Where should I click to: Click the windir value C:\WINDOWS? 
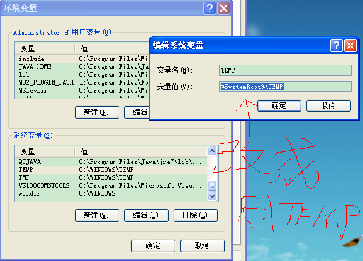point(97,193)
